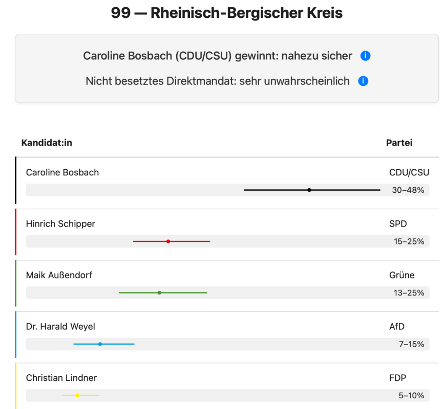Image resolution: width=445 pixels, height=409 pixels.
Task: Click the CDU/CSU party label
Action: (409, 172)
